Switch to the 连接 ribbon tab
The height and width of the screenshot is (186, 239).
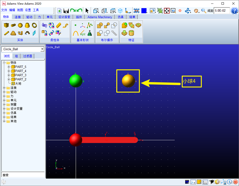click(x=17, y=17)
